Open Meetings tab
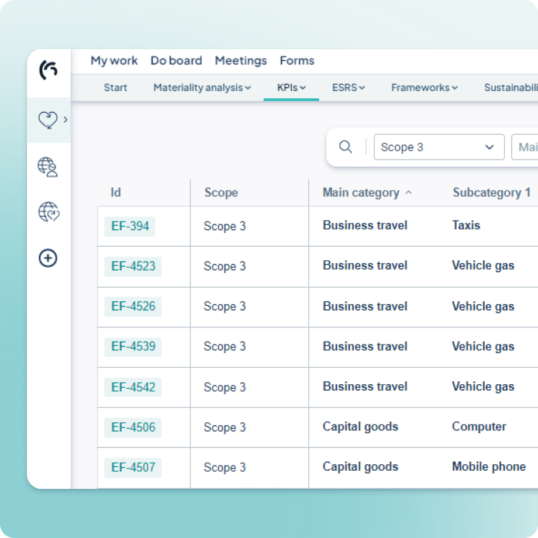Viewport: 538px width, 538px height. (x=241, y=61)
